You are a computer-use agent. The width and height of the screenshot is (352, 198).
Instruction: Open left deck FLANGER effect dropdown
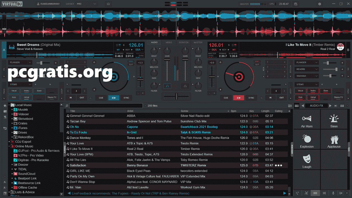[x=20, y=63]
